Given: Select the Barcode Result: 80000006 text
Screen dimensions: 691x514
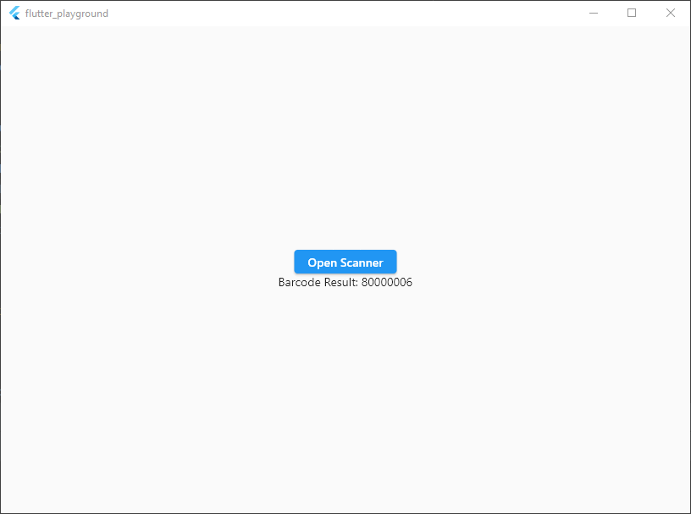Looking at the screenshot, I should 345,282.
